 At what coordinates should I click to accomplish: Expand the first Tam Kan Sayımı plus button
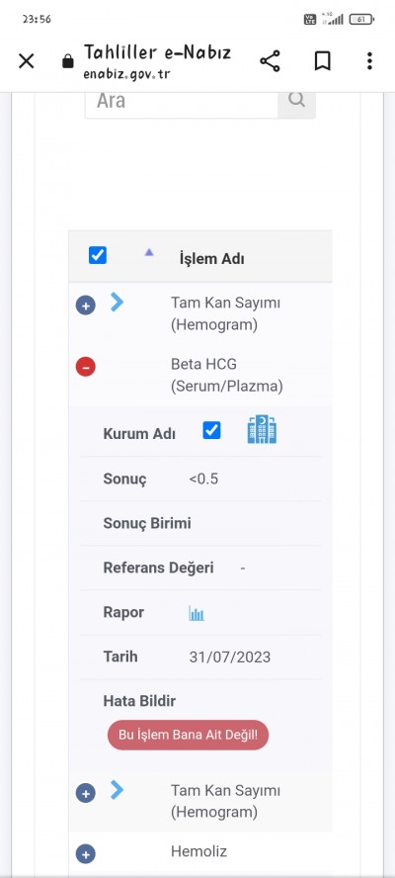coord(86,306)
